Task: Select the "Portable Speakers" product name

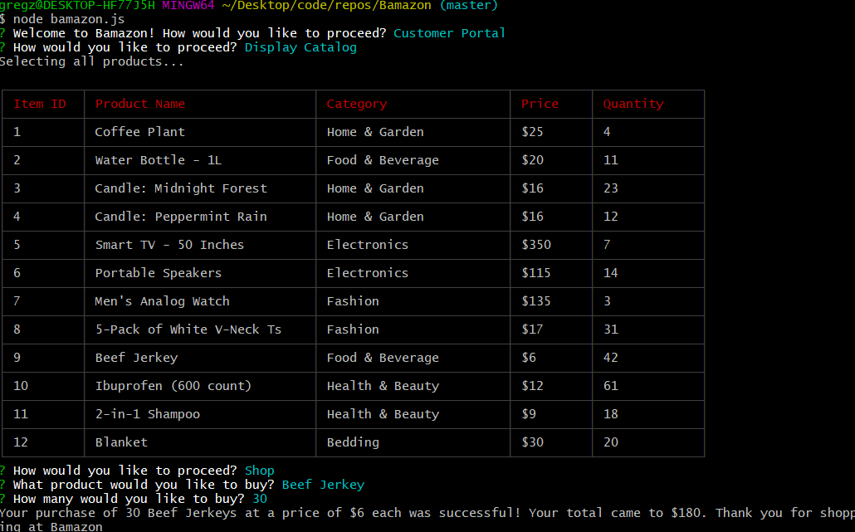Action: [159, 273]
